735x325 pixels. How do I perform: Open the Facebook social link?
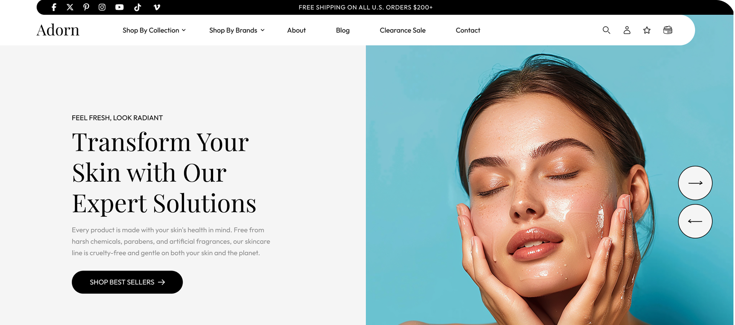coord(54,7)
